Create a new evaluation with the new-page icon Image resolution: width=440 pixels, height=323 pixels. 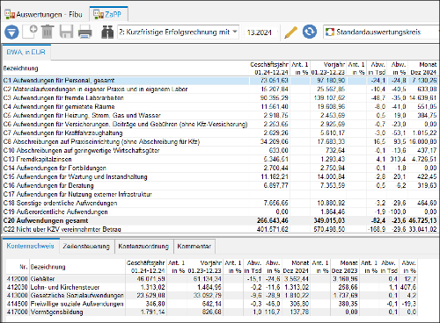30,32
